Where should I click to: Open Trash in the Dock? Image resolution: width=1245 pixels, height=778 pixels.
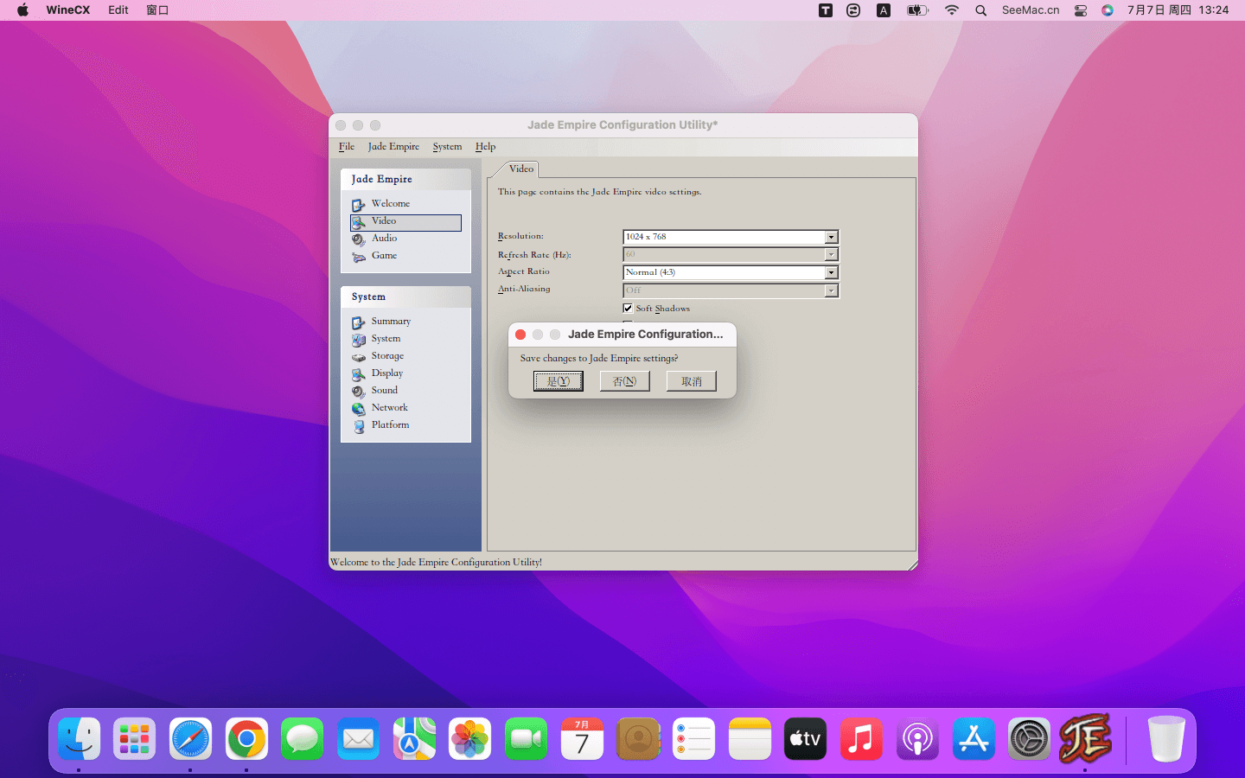1166,739
